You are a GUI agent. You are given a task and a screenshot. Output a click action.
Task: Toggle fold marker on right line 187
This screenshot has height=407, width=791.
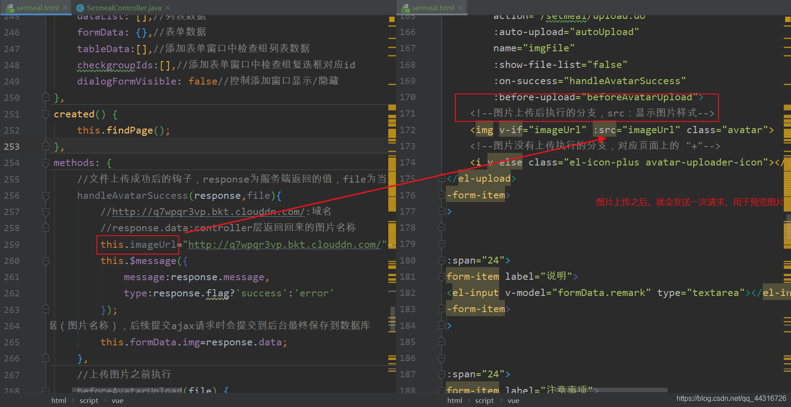pyautogui.click(x=441, y=374)
